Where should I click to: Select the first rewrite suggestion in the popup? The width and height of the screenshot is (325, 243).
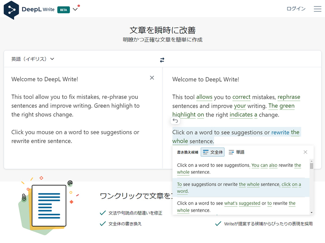point(240,168)
